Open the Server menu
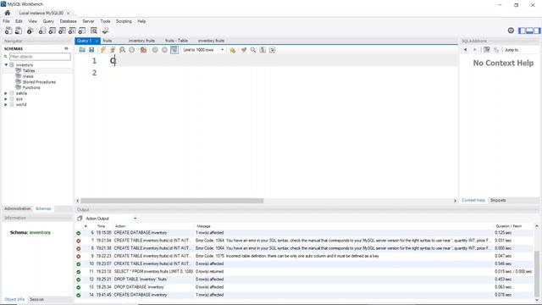Image resolution: width=542 pixels, height=305 pixels. tap(88, 21)
